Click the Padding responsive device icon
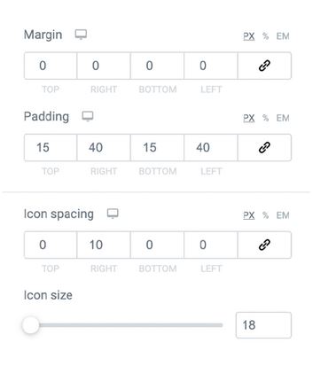321x366 pixels. point(88,116)
